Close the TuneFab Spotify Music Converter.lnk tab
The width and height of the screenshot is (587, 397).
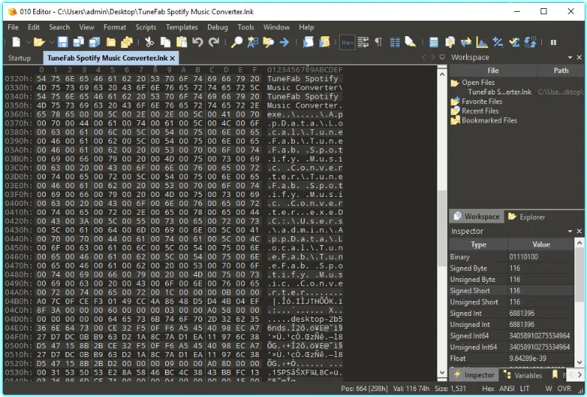(x=173, y=58)
